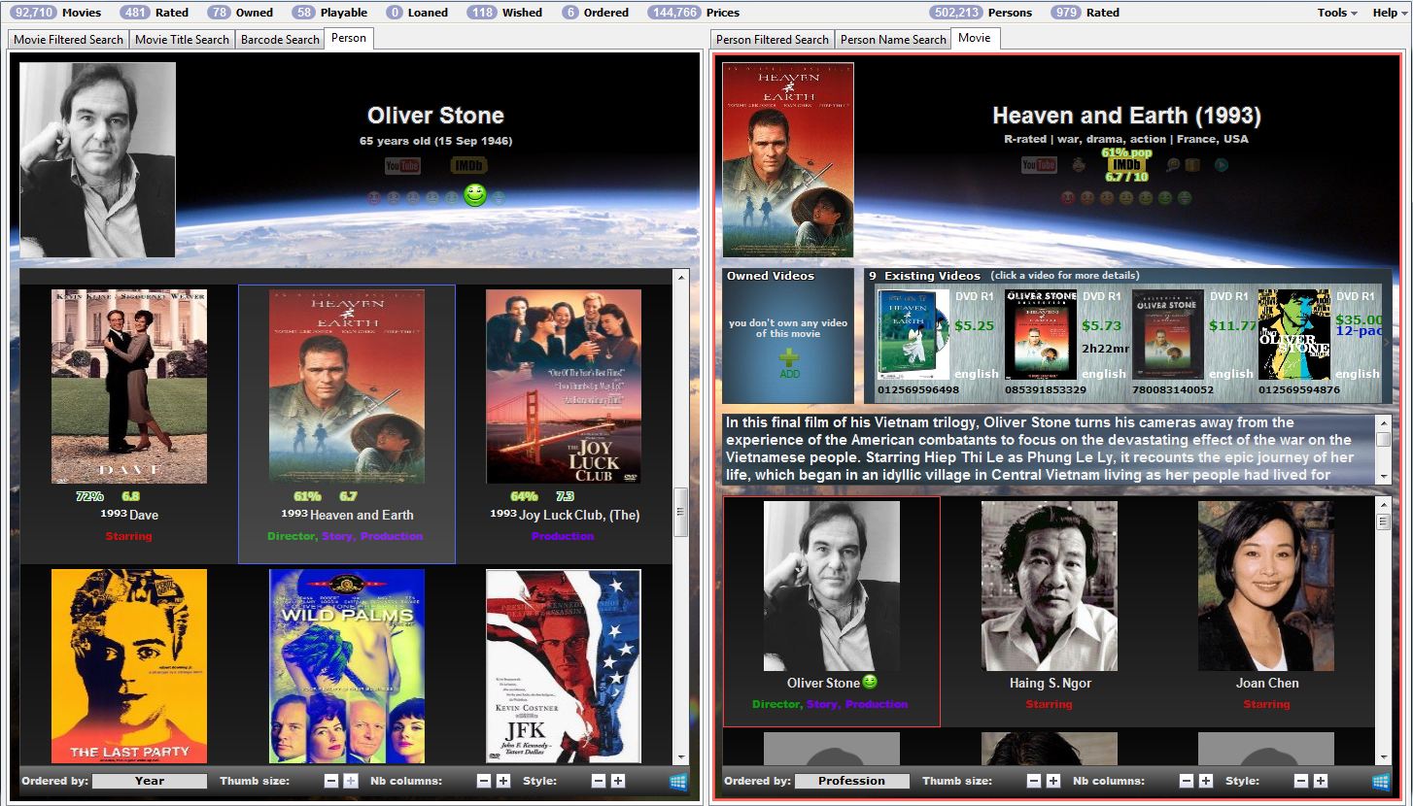Viewport: 1413px width, 806px height.
Task: Open the 'Ordered by: Year' dropdown
Action: coord(150,781)
